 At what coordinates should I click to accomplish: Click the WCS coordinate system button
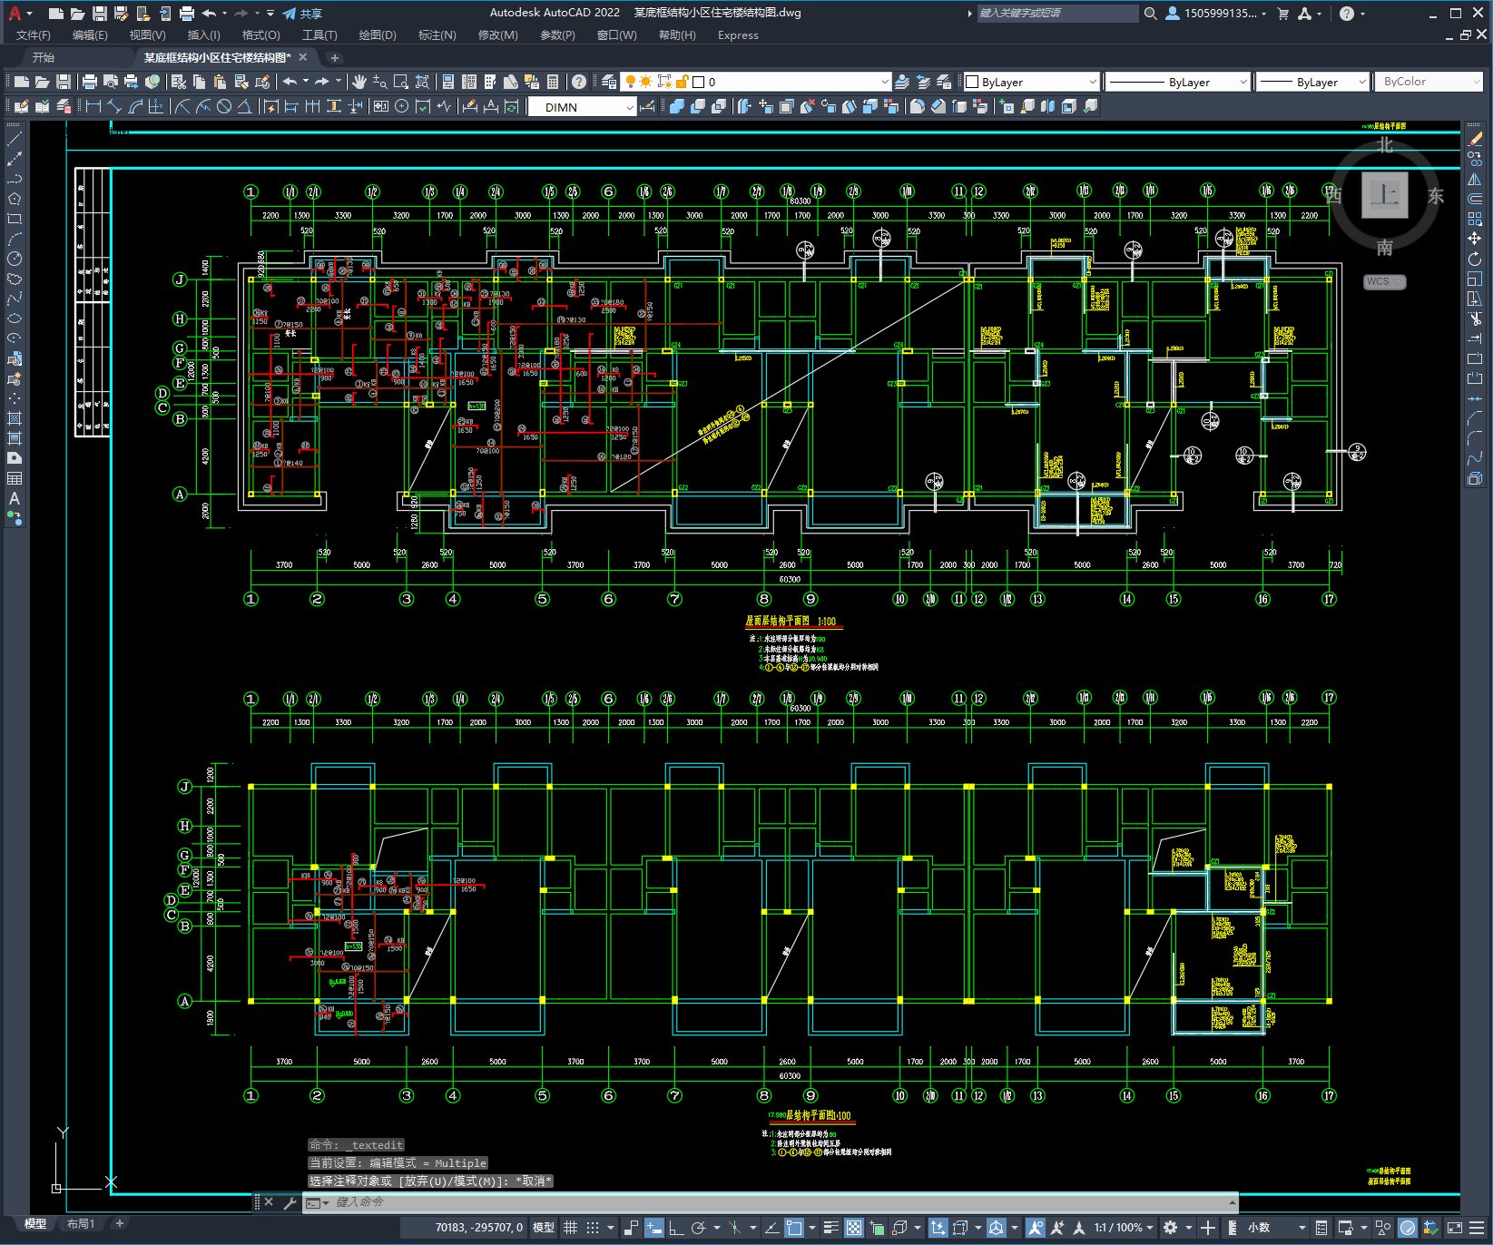point(1384,281)
